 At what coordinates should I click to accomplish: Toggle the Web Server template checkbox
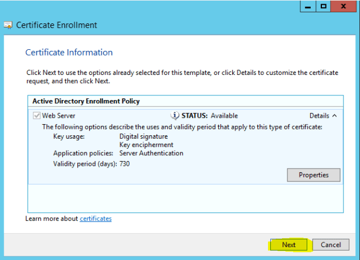coord(37,116)
